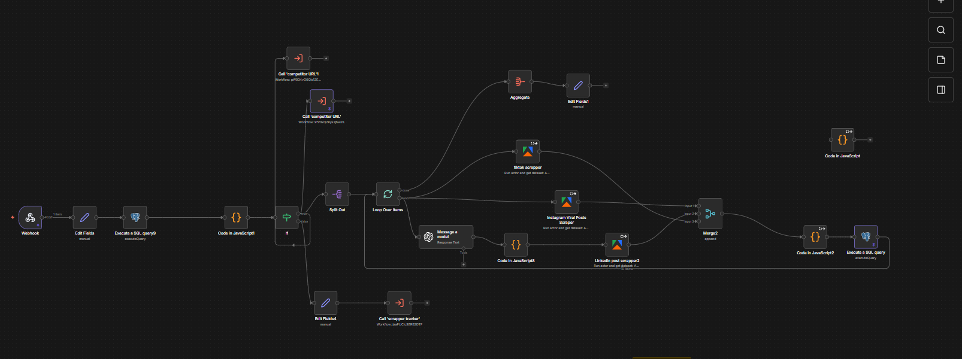962x359 pixels.
Task: Add node after Edit Fields1 output
Action: (x=606, y=86)
